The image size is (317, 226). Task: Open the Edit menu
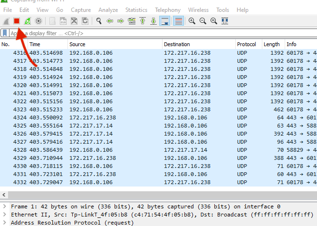24,10
